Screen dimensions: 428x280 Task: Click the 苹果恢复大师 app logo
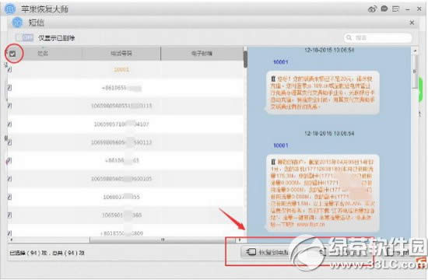click(x=10, y=9)
